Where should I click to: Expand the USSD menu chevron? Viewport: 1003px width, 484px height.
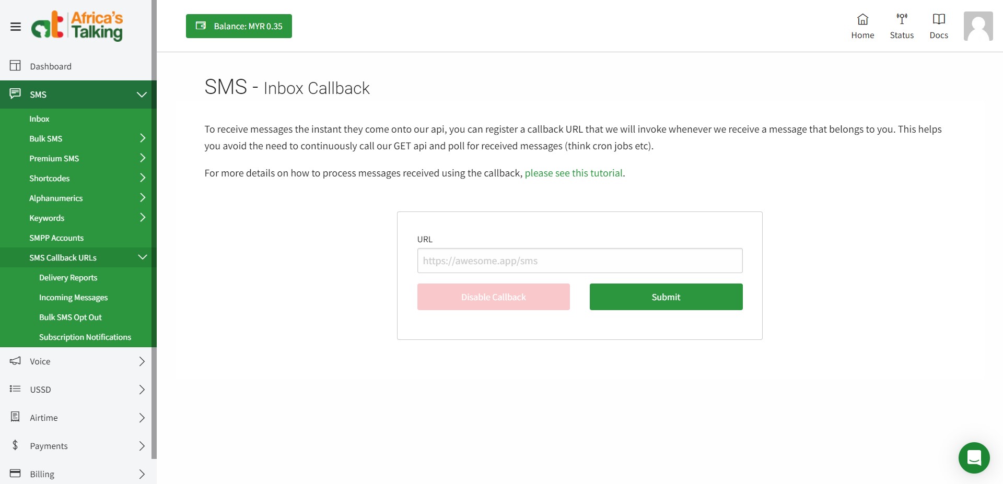tap(142, 389)
